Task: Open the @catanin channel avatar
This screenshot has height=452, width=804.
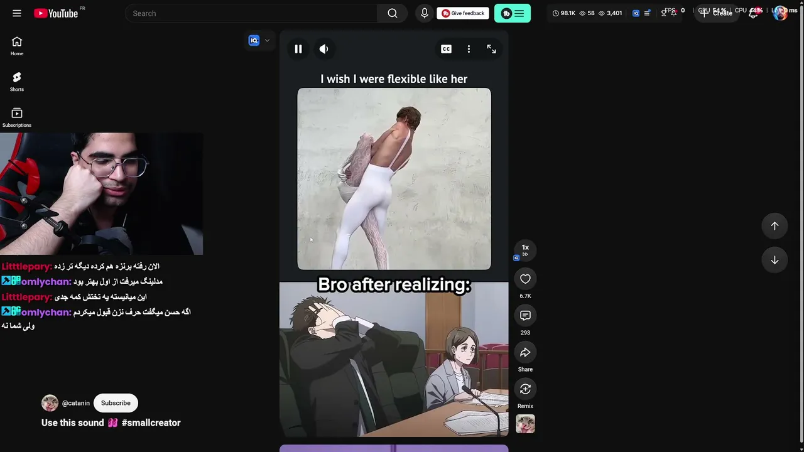Action: (50, 403)
